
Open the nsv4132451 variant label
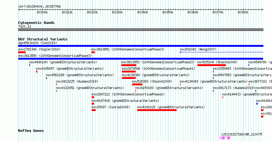(x=90, y=88)
